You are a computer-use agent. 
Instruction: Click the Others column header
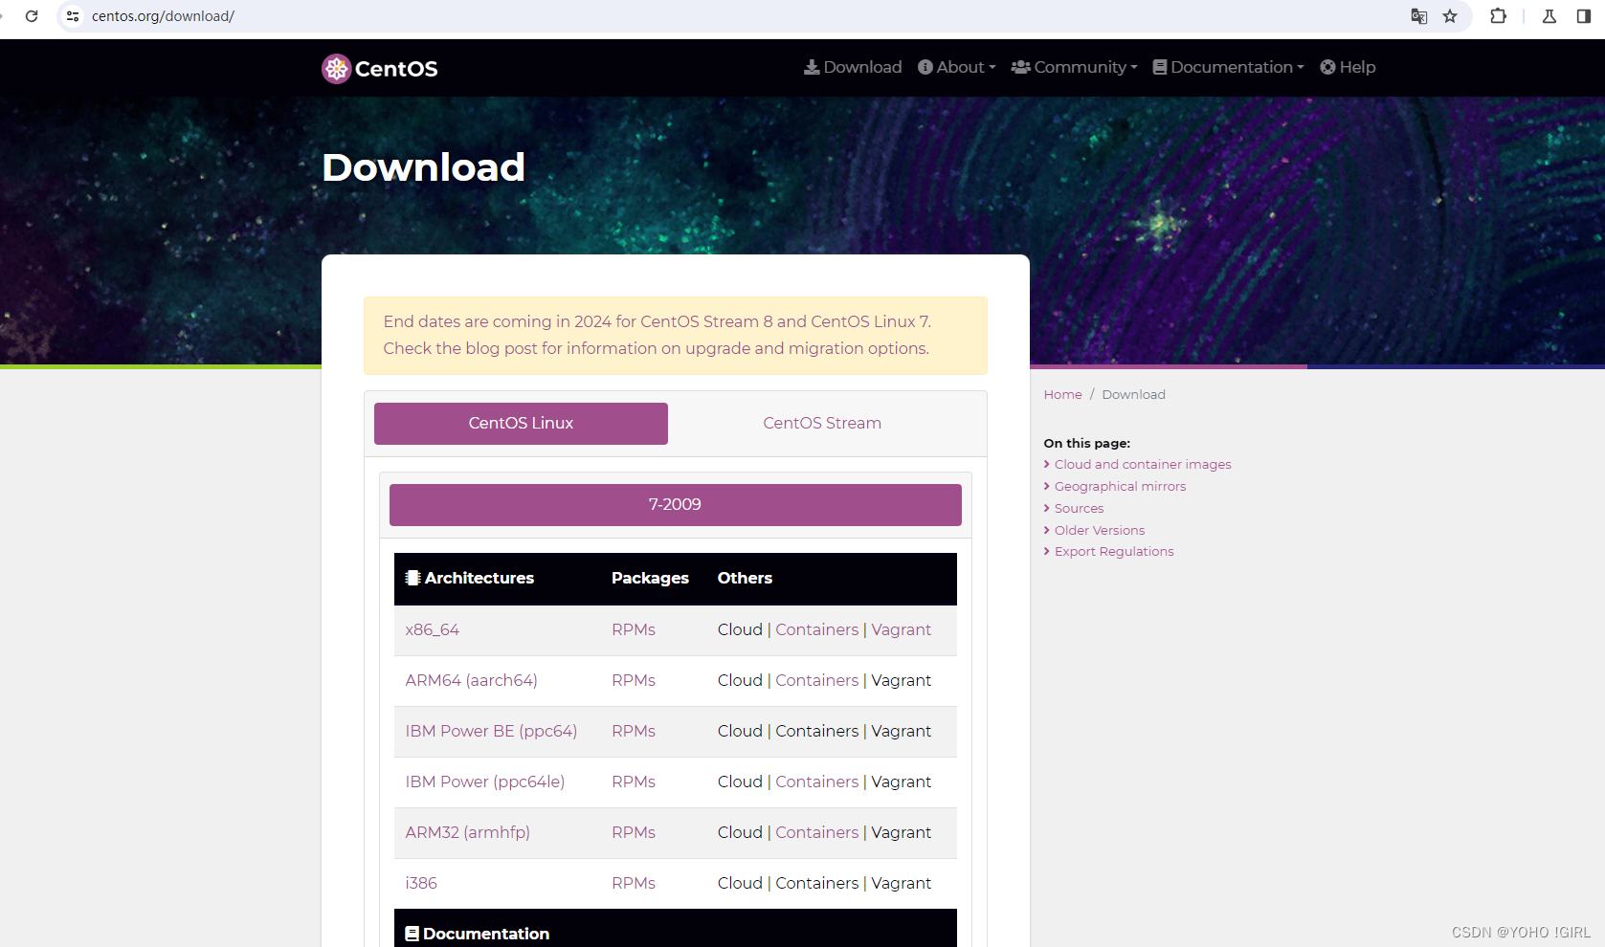tap(745, 578)
